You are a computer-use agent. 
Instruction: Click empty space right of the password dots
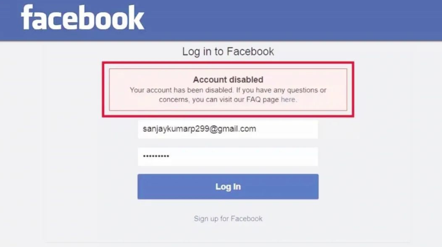(243, 156)
